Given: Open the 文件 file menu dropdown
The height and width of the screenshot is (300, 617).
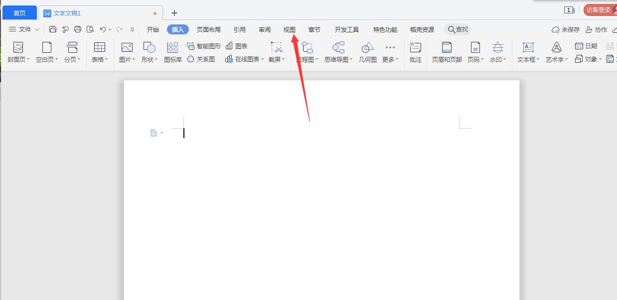Looking at the screenshot, I should coord(24,29).
